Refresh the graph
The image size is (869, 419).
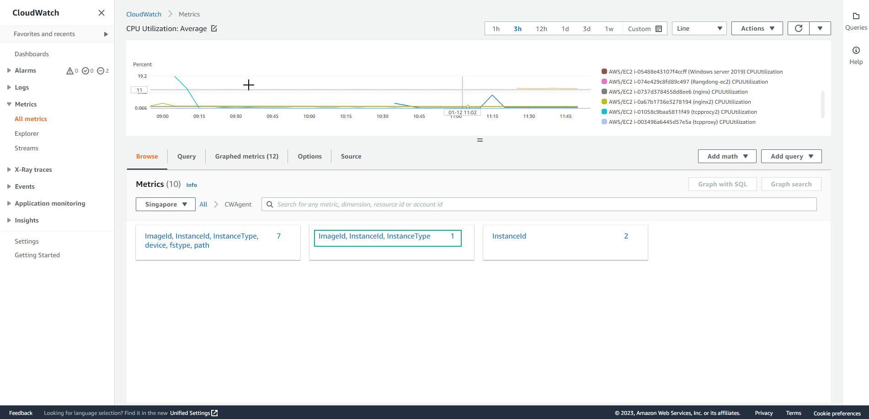799,28
